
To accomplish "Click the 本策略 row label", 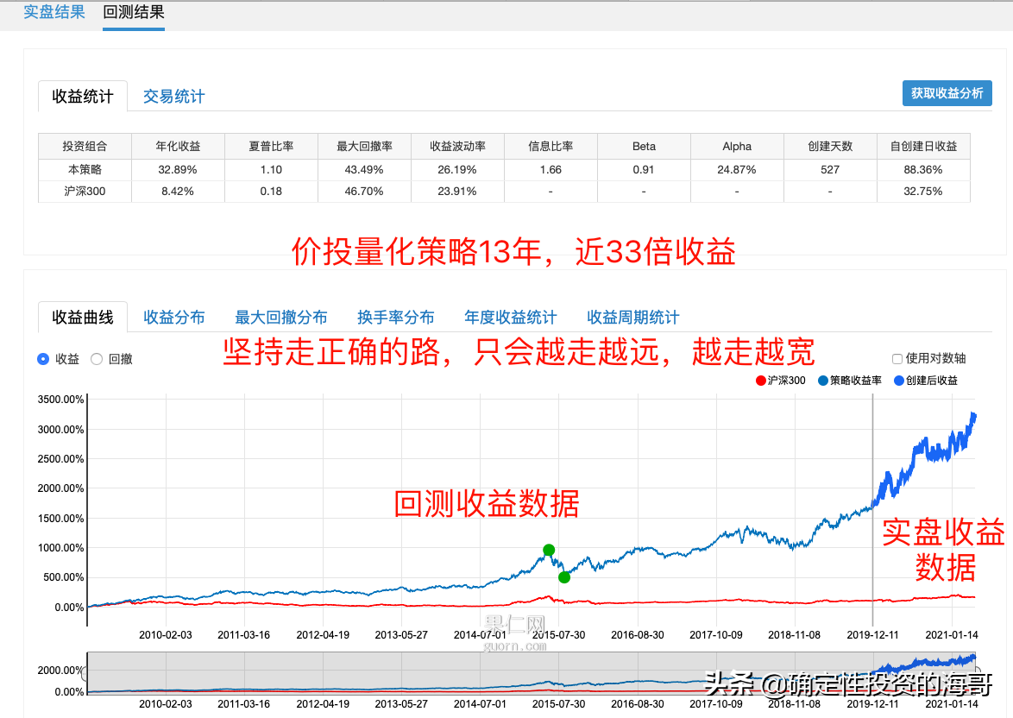I will (x=85, y=169).
